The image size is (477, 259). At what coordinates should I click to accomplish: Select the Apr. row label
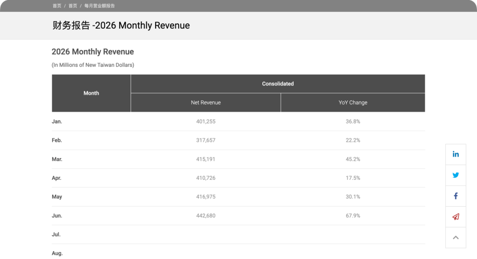[x=57, y=178]
